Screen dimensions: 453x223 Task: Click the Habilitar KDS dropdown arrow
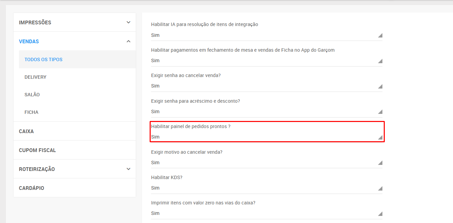click(x=380, y=188)
